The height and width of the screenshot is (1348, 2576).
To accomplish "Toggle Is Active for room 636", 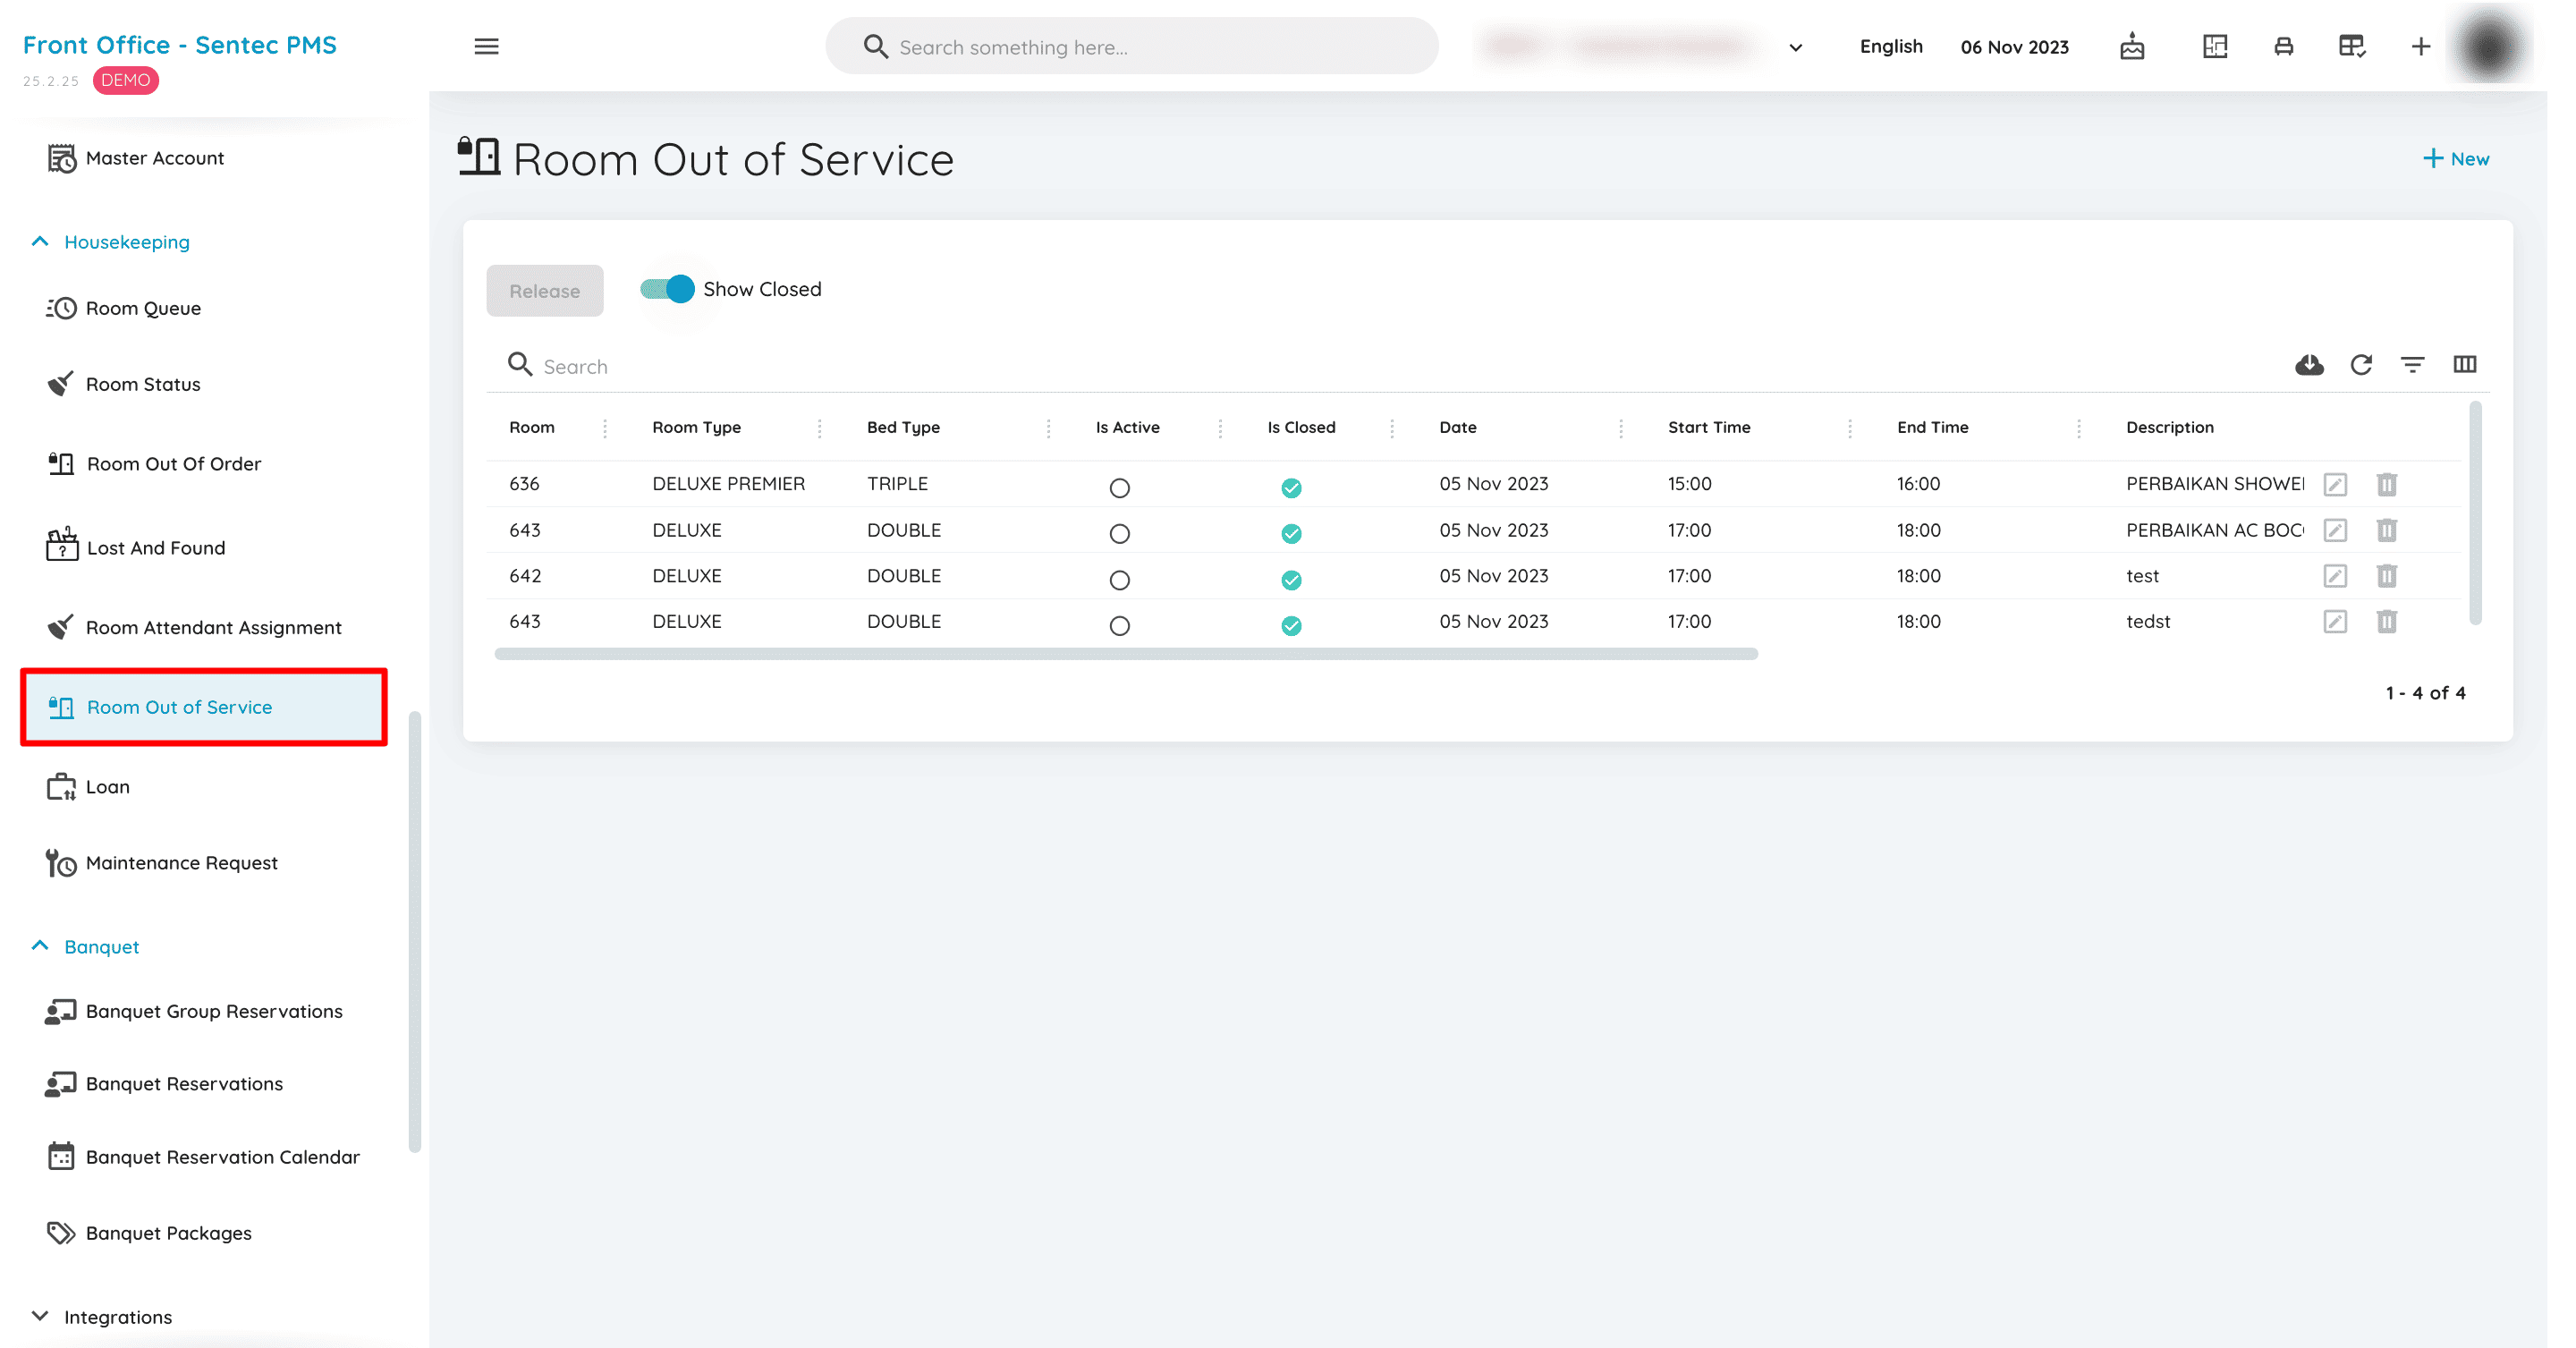I will [x=1119, y=488].
